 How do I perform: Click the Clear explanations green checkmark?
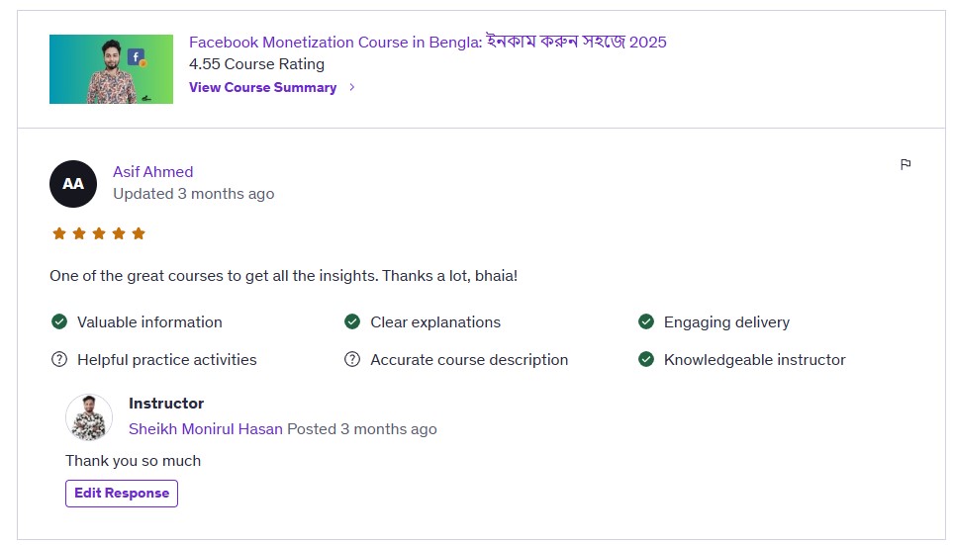pos(352,321)
